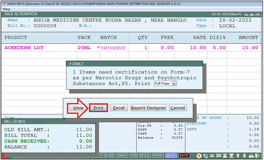Click batch number 13214324532

(113, 48)
